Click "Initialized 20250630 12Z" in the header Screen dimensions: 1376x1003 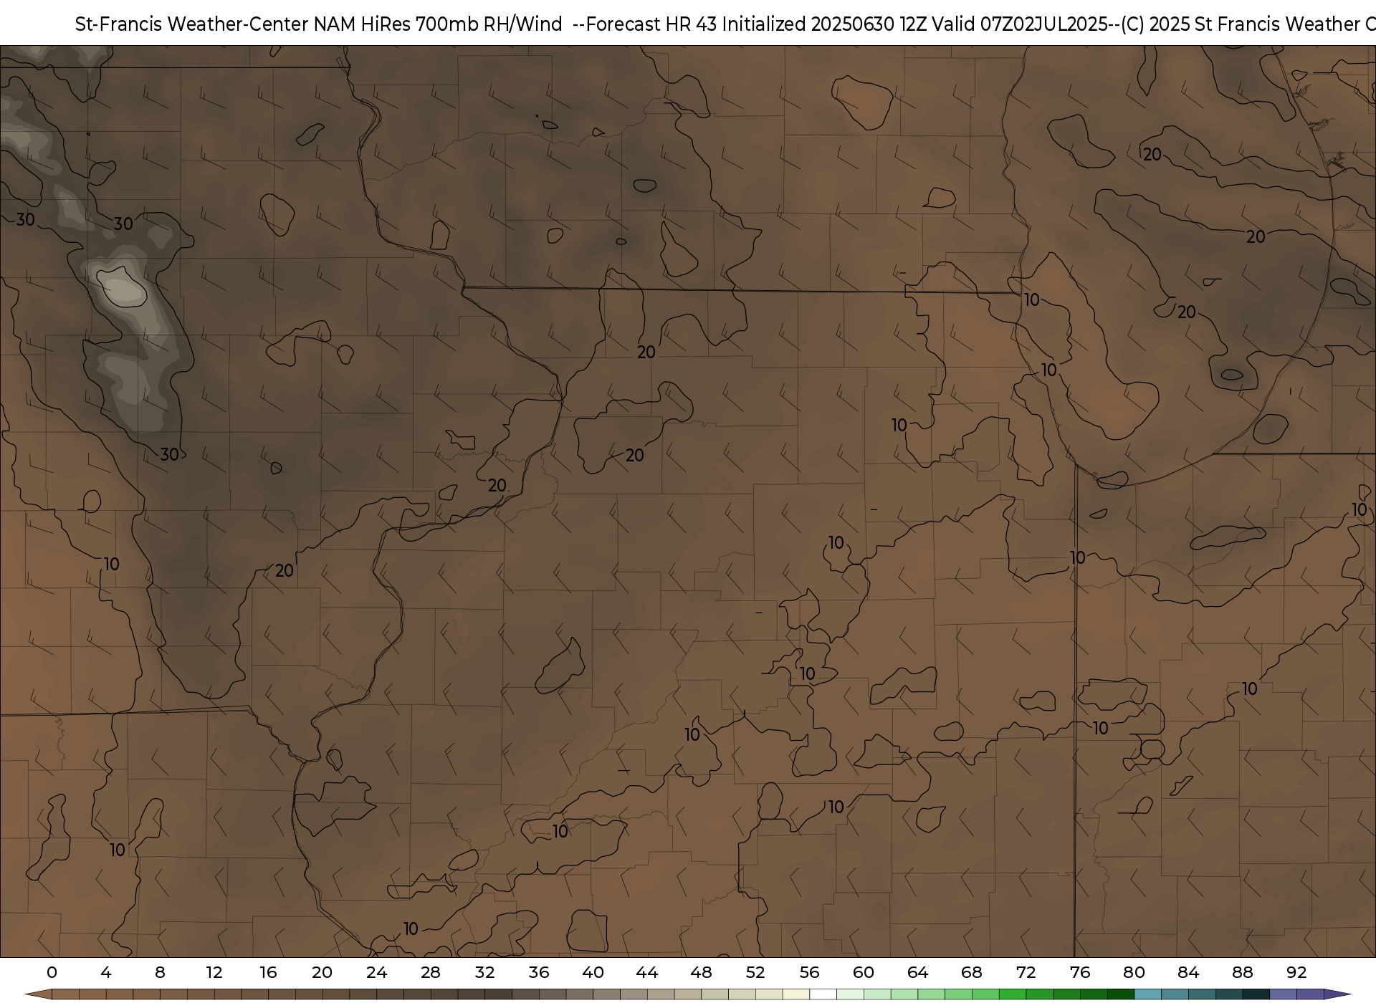coord(824,24)
